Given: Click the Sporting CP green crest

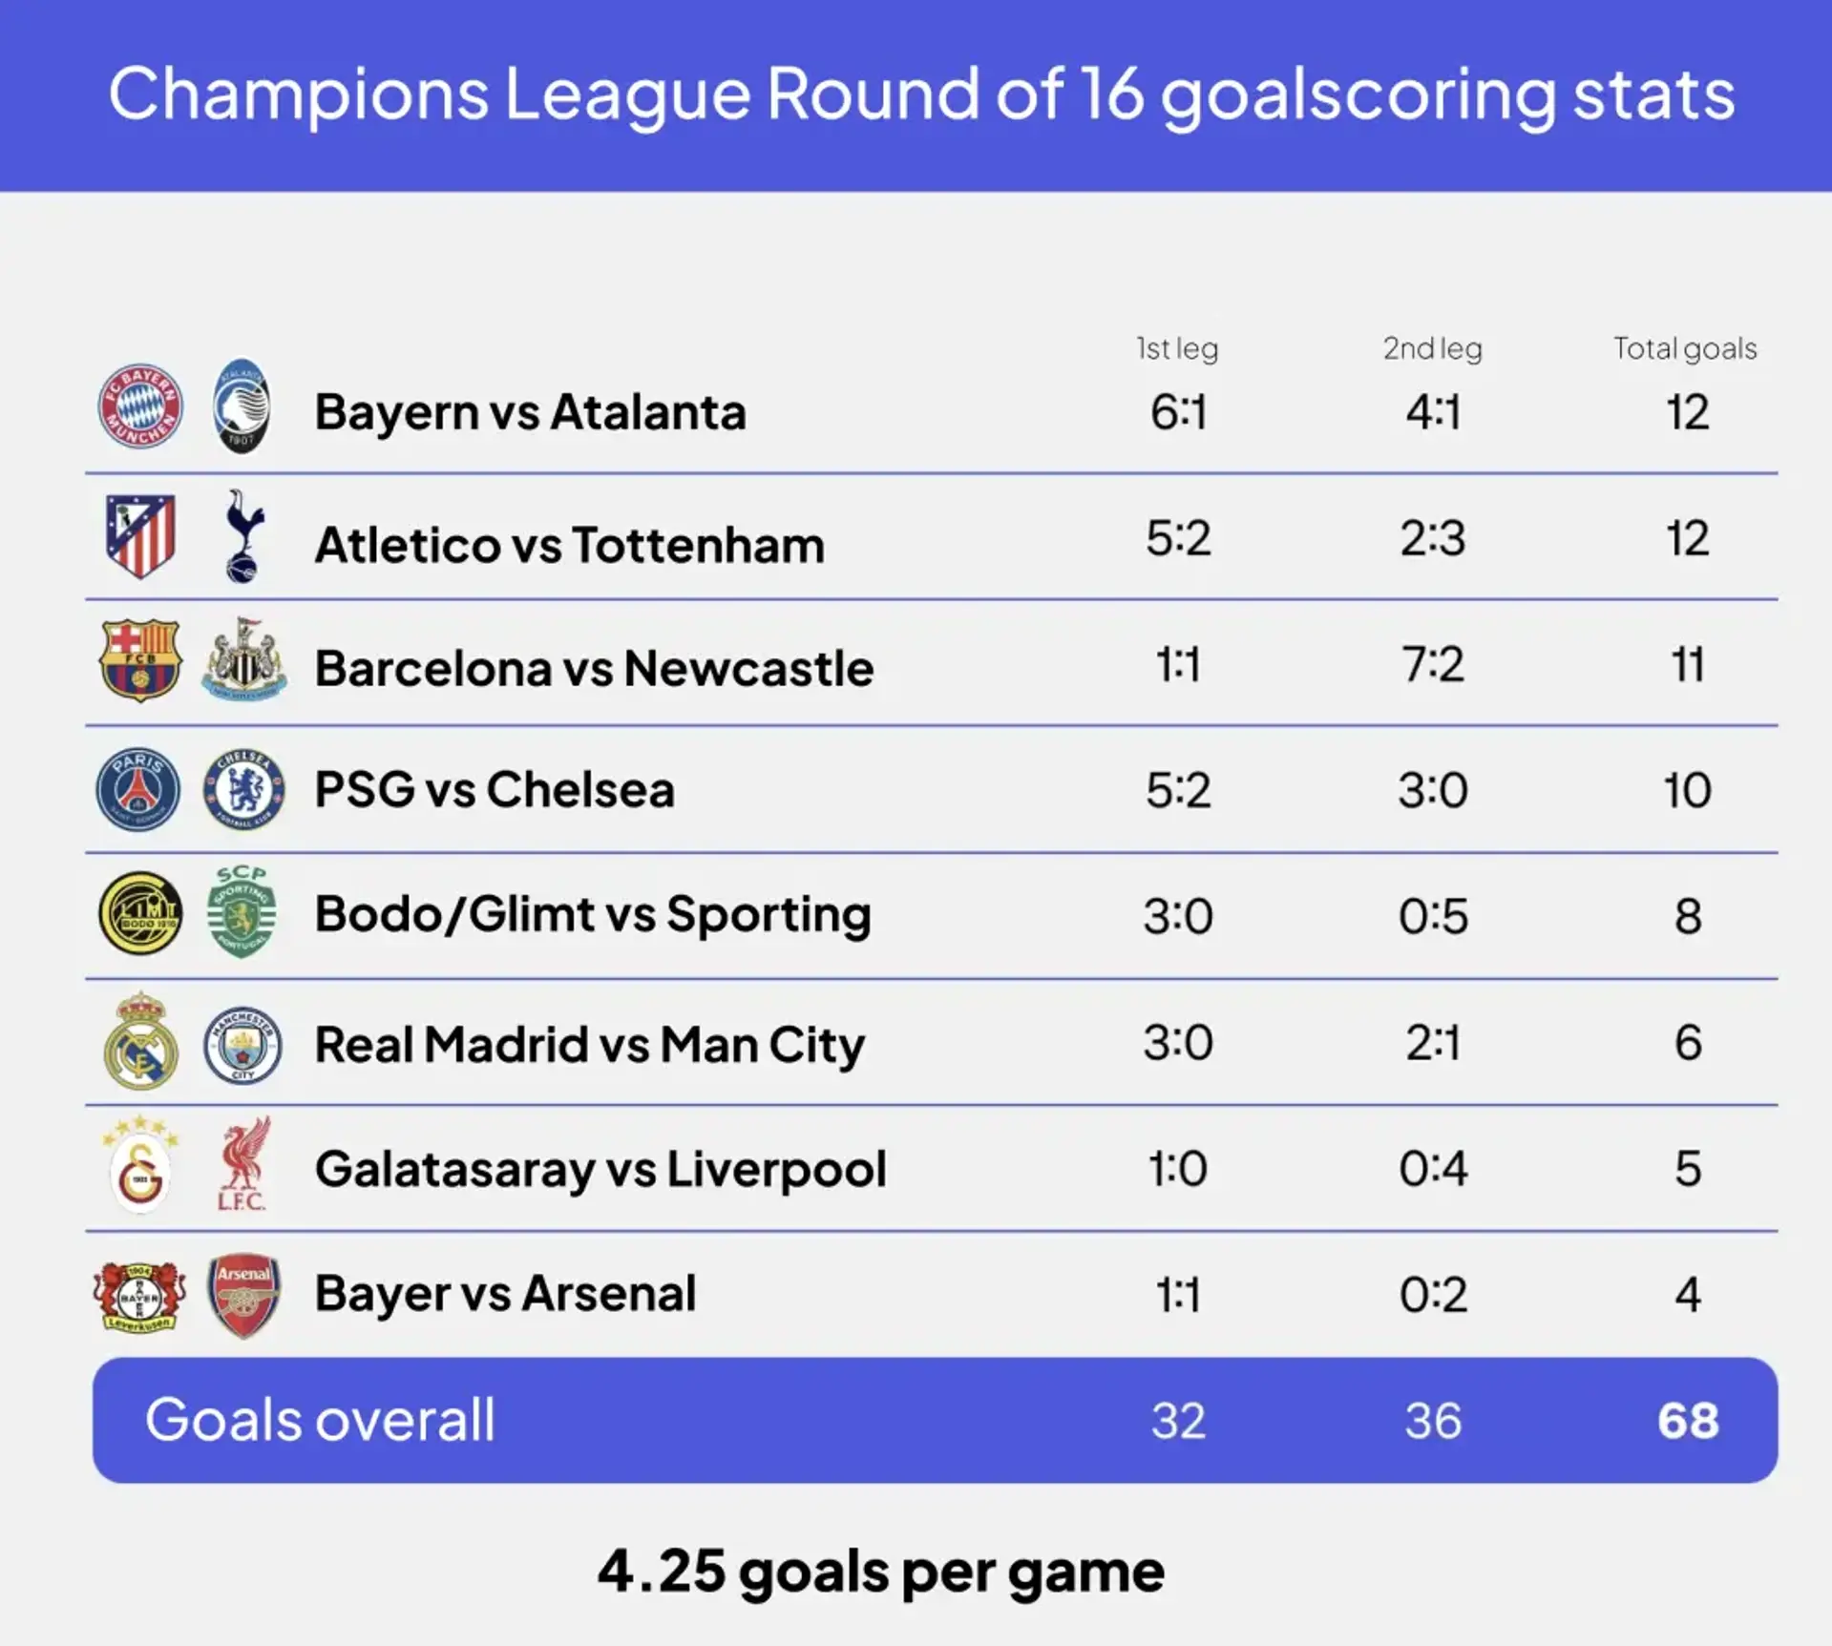Looking at the screenshot, I should tap(242, 912).
